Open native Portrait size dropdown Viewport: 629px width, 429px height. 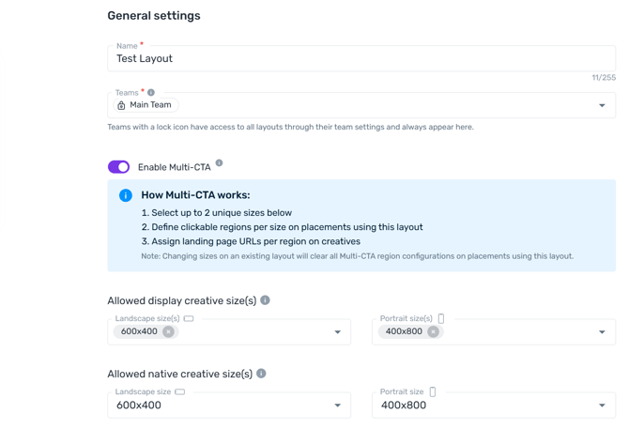pos(602,406)
